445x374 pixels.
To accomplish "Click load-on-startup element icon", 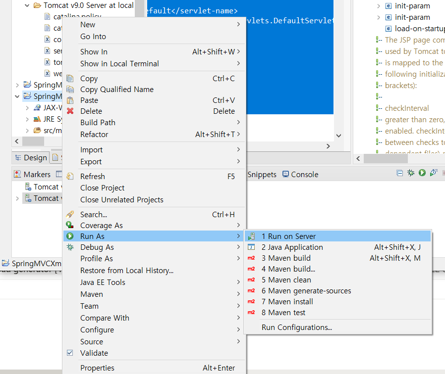I will [x=389, y=29].
